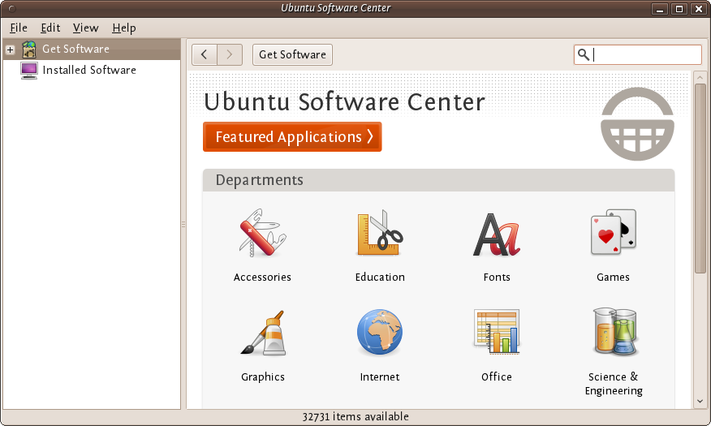This screenshot has width=711, height=426.
Task: Click the Featured Applications button
Action: pos(292,137)
